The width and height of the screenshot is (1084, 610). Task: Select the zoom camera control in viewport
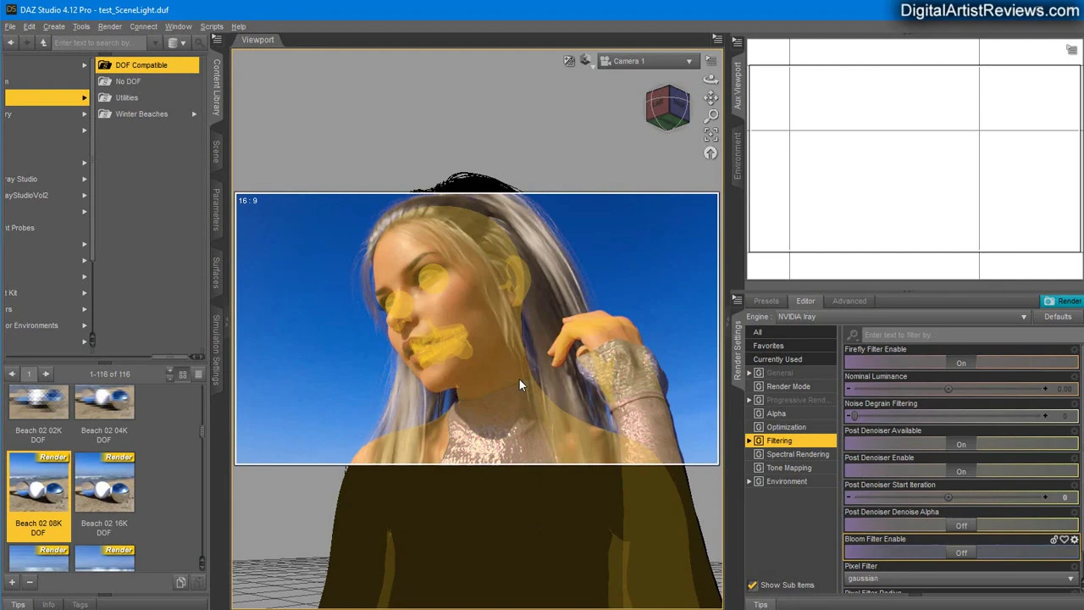711,116
